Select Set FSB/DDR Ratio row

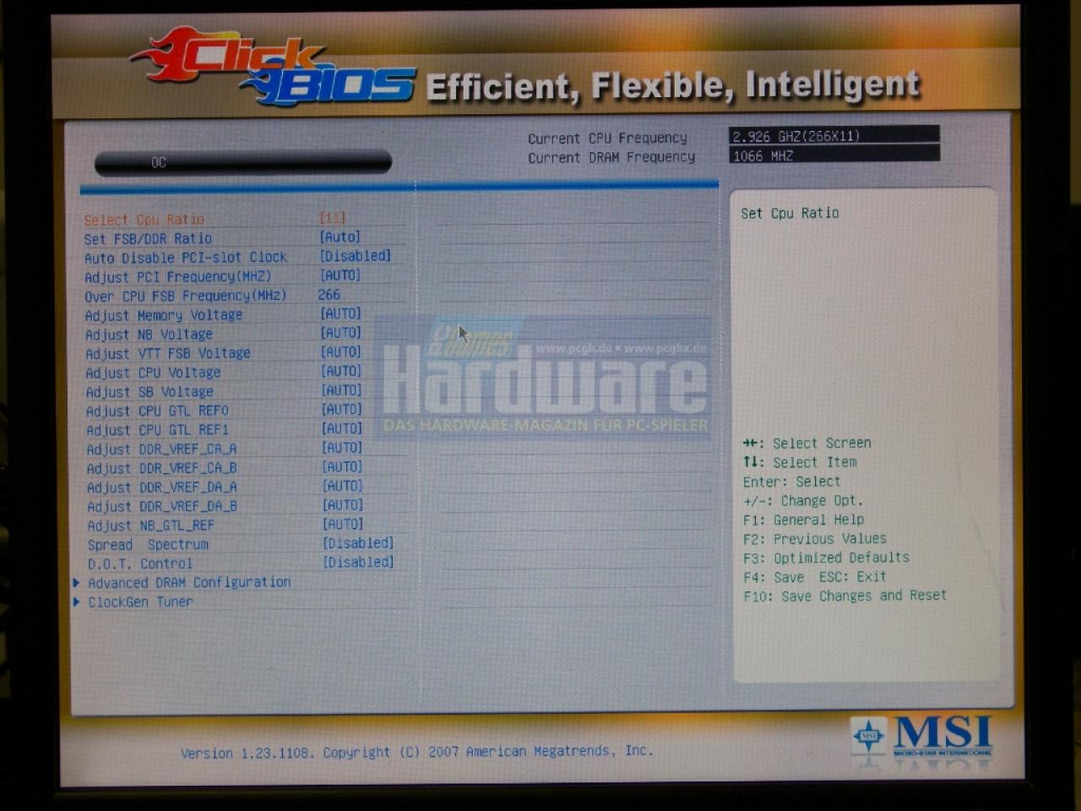tap(148, 239)
